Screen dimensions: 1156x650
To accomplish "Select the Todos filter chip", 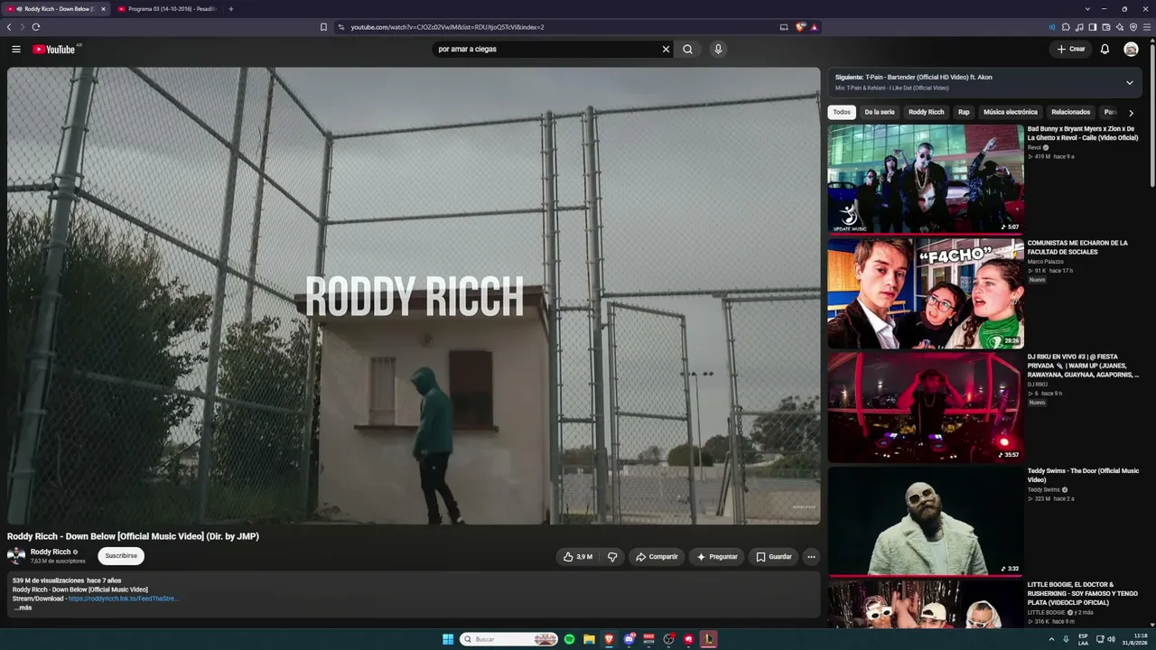I will 842,112.
